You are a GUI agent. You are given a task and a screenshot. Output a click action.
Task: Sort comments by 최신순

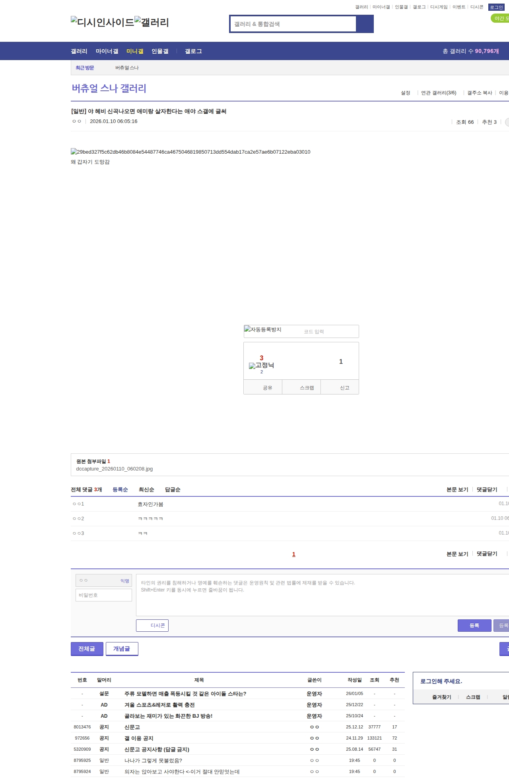(146, 490)
